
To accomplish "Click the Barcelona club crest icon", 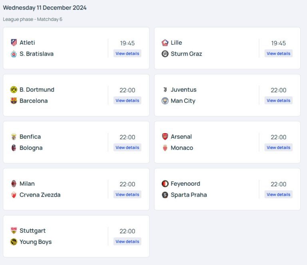I will [x=14, y=101].
